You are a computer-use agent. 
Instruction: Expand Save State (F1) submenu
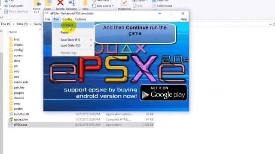point(73,40)
